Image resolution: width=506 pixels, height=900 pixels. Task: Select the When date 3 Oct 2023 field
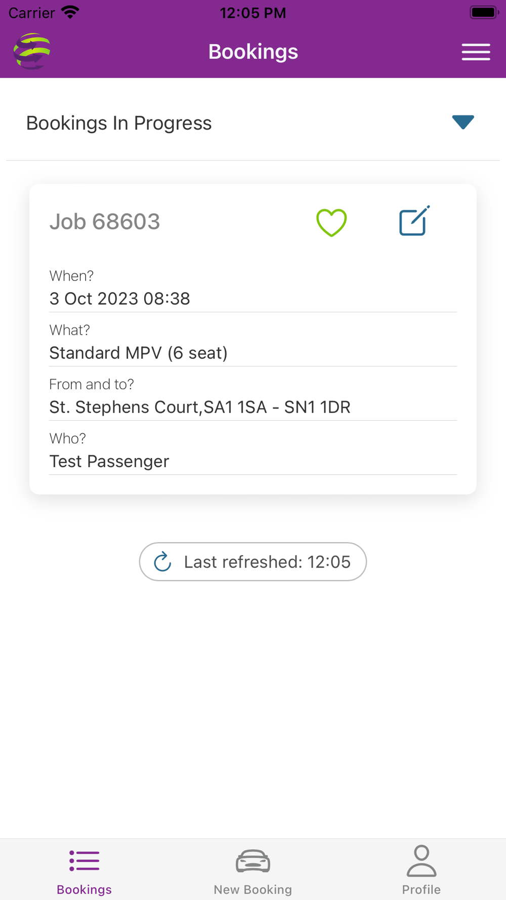[119, 299]
